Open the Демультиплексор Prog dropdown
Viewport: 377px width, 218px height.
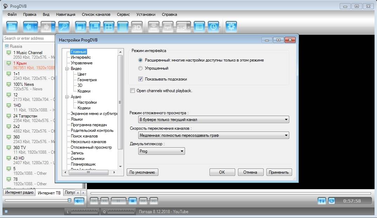(x=161, y=151)
